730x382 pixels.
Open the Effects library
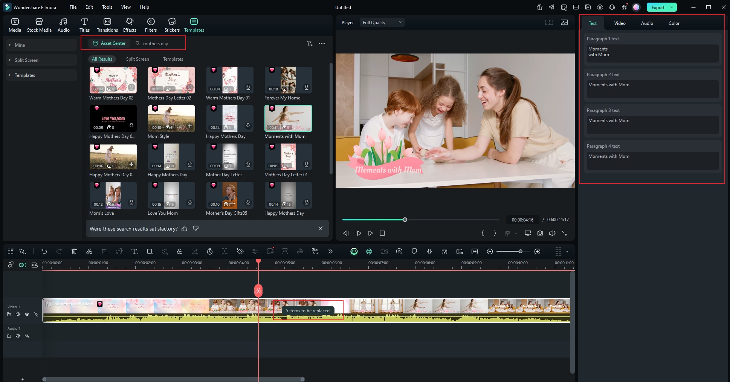[130, 25]
